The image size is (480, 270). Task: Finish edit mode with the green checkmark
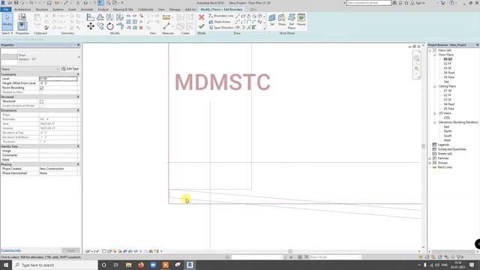202,27
